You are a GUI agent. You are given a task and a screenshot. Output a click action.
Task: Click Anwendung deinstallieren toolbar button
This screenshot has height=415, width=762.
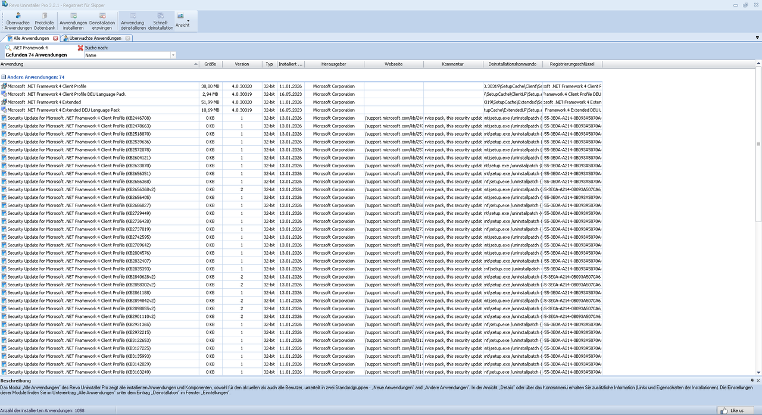coord(133,21)
